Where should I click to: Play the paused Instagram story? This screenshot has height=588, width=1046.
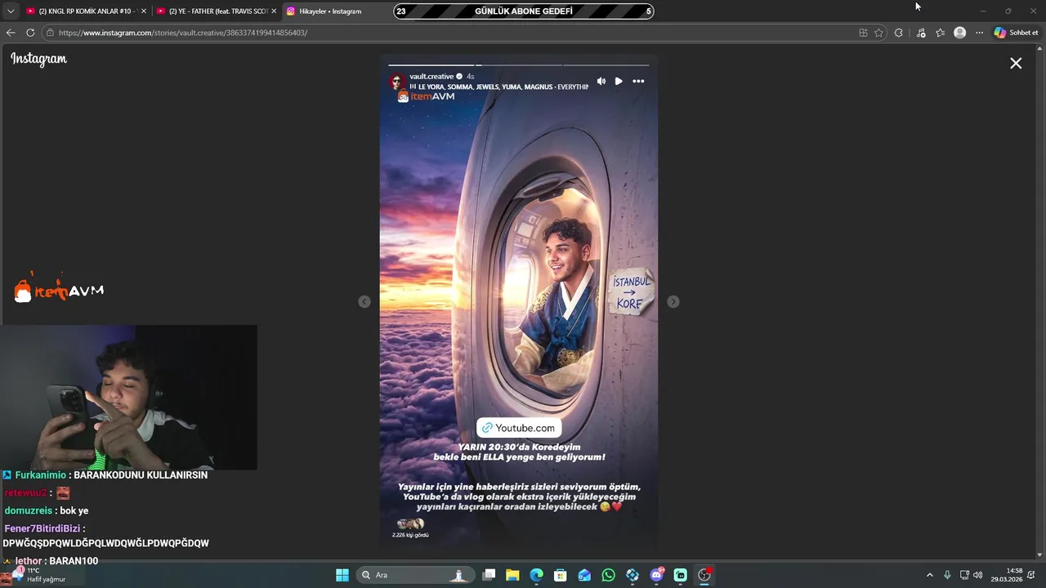pyautogui.click(x=619, y=81)
